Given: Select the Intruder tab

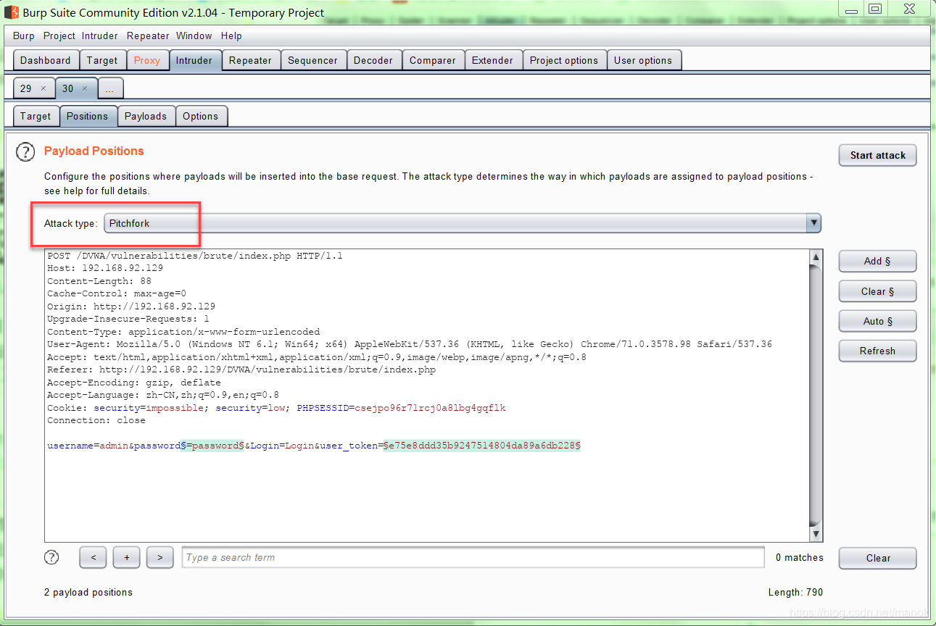Looking at the screenshot, I should point(194,60).
